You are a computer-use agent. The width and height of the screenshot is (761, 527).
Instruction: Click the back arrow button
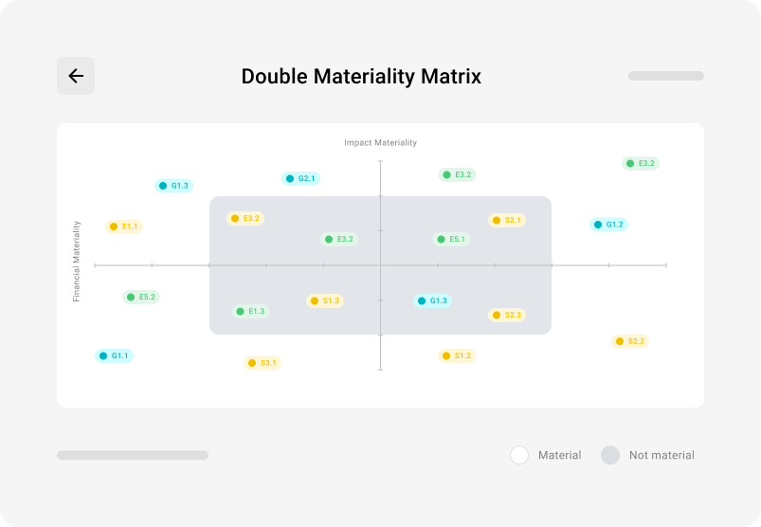(x=76, y=76)
